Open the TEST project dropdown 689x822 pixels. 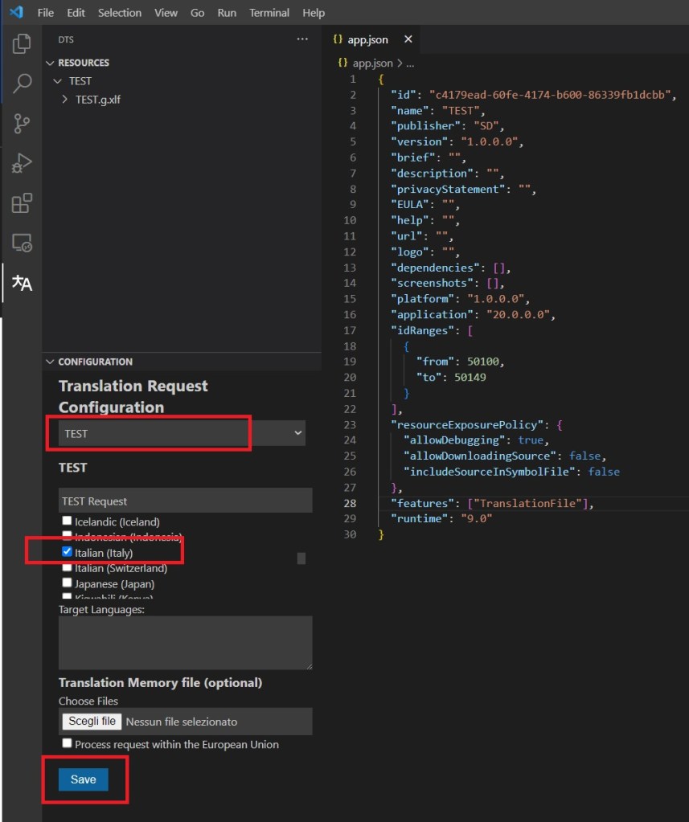pos(183,433)
